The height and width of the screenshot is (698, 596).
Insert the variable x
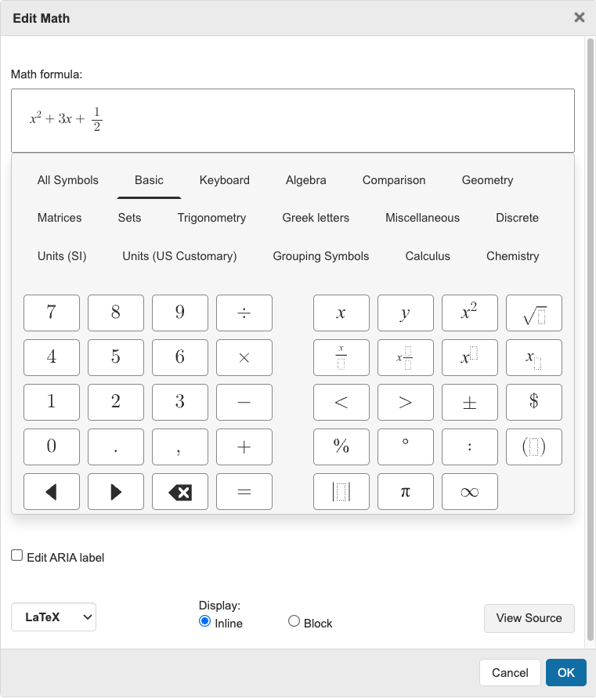(341, 313)
